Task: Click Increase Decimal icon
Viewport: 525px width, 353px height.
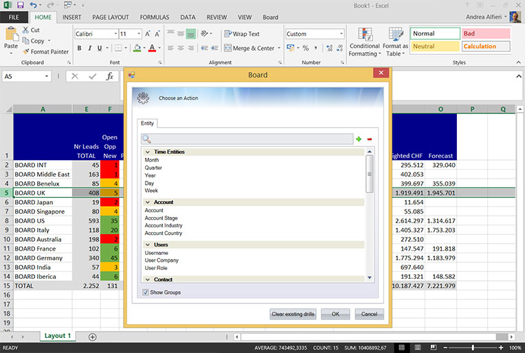Action: coord(329,48)
